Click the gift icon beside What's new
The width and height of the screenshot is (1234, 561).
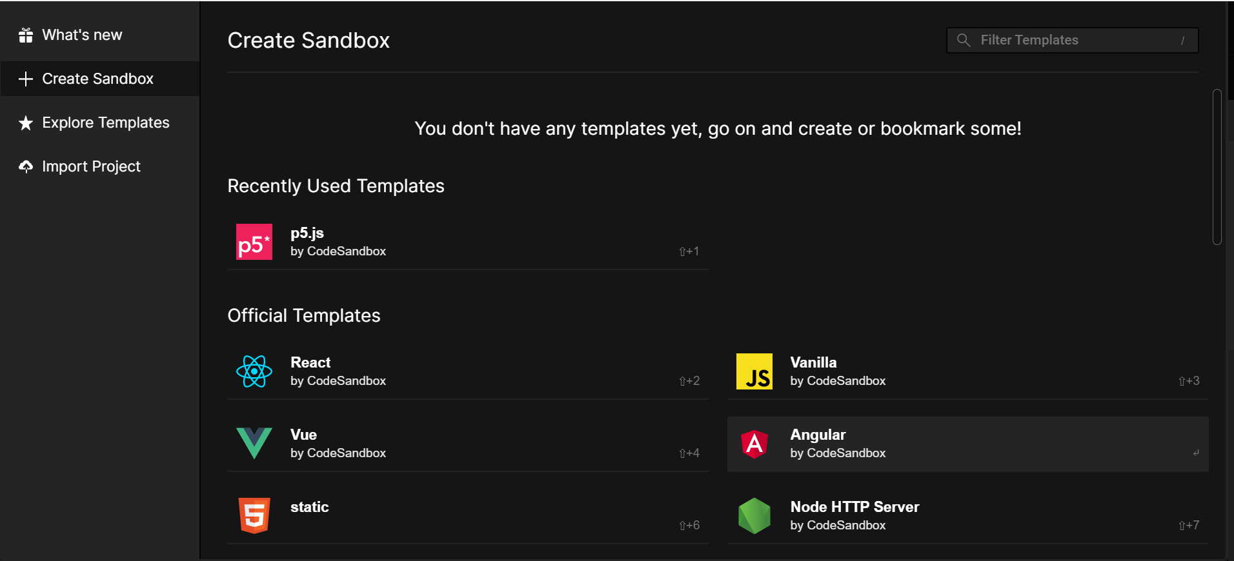[x=26, y=35]
